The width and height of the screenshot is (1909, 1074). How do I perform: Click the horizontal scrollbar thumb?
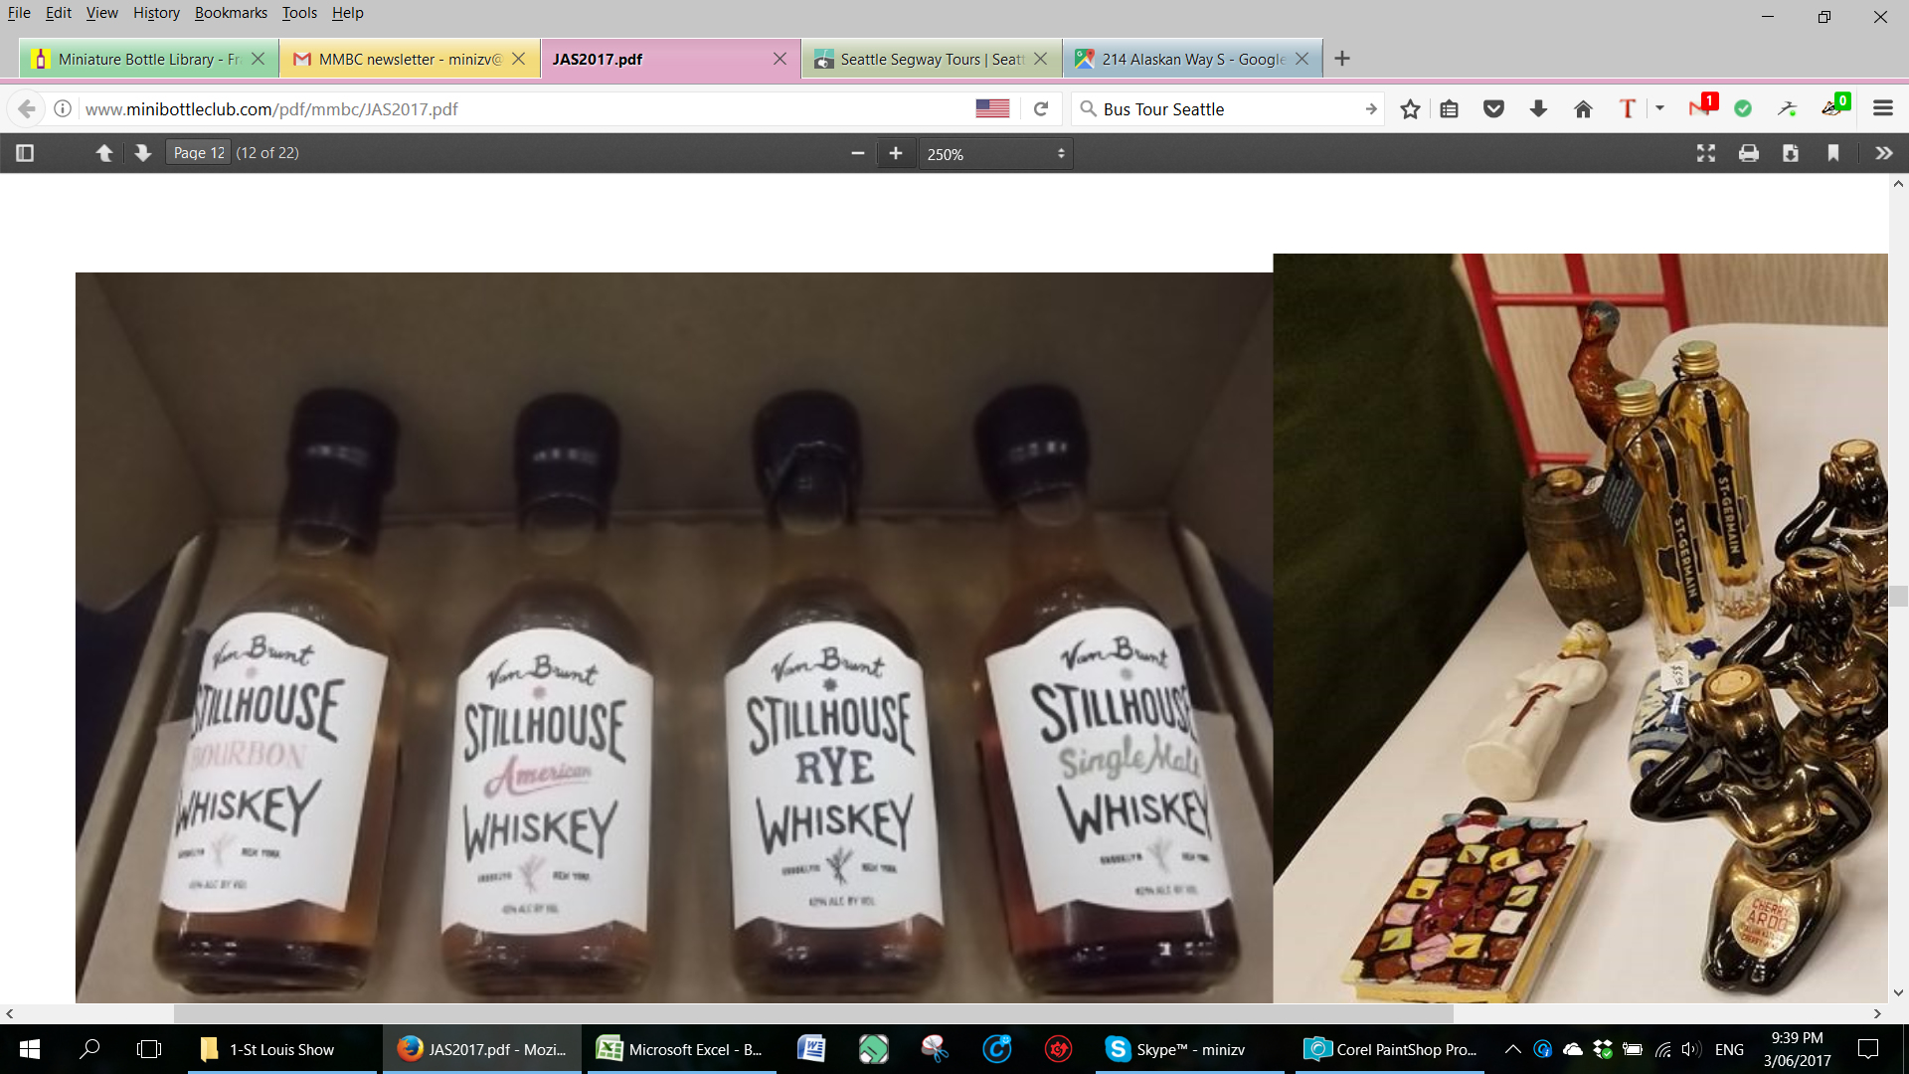(813, 1013)
